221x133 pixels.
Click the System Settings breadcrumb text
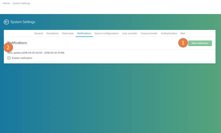[21, 3]
